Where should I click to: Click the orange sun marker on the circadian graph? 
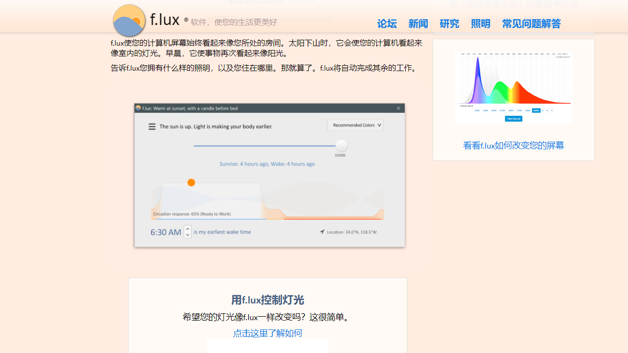click(x=191, y=182)
